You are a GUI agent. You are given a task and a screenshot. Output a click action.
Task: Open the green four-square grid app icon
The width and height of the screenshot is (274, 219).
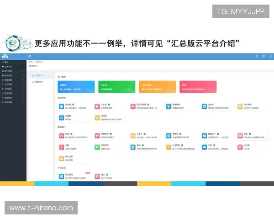97,147
